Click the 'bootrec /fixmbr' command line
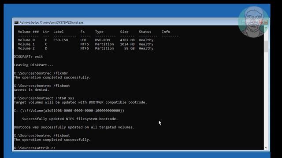282x158 pixels. coord(41,73)
